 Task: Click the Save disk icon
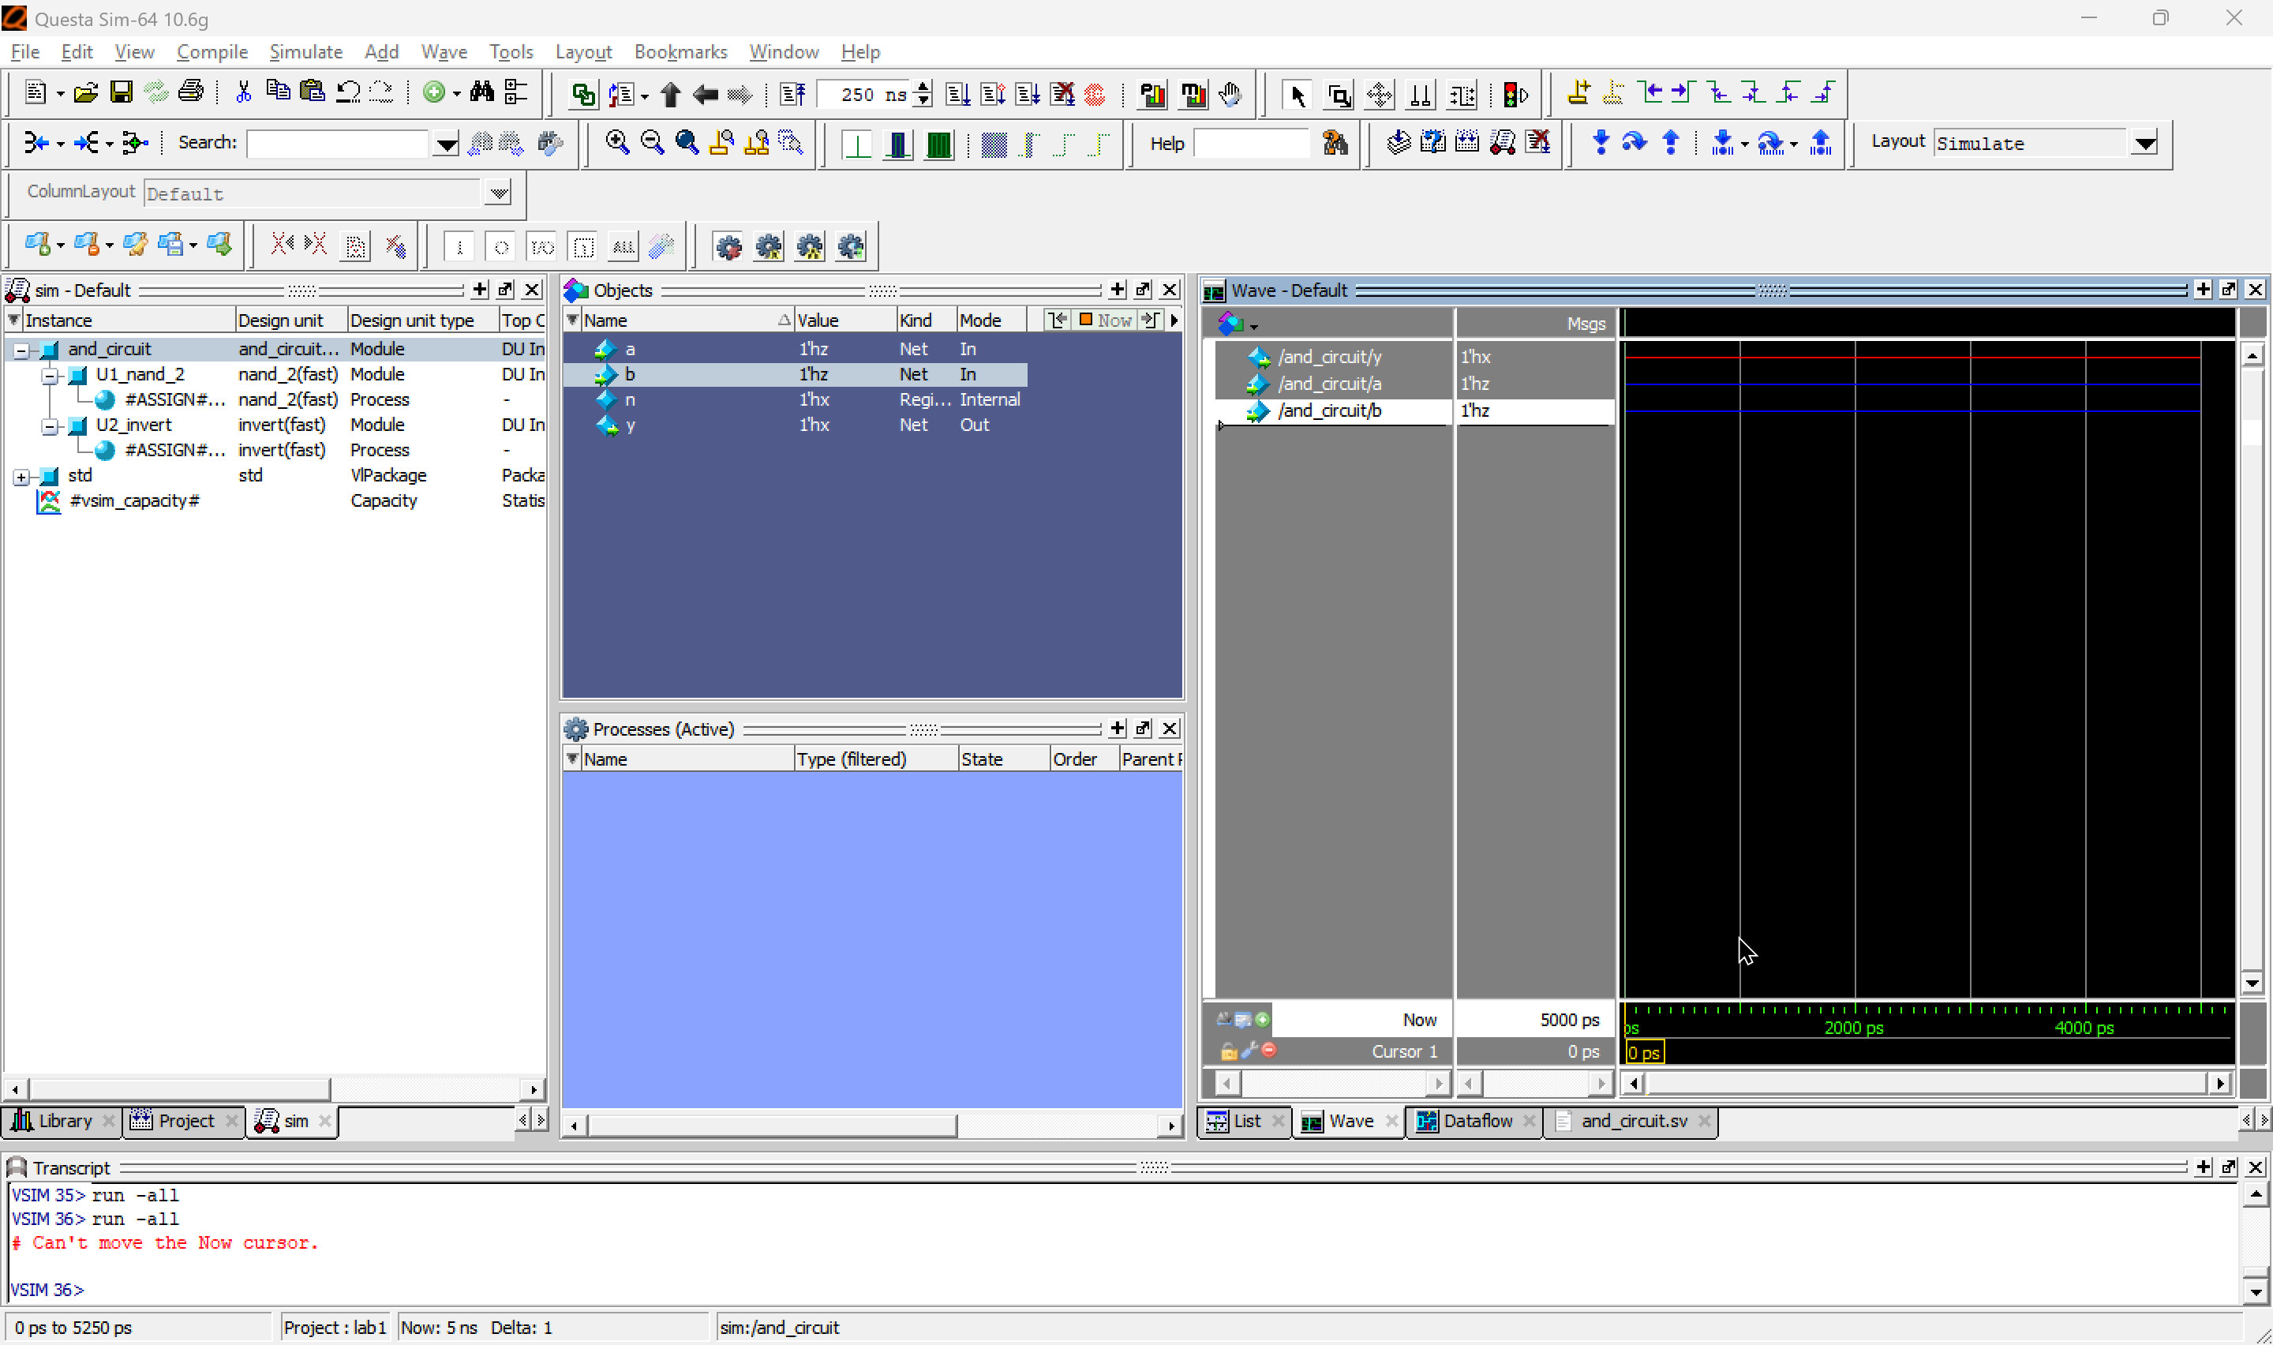coord(121,92)
